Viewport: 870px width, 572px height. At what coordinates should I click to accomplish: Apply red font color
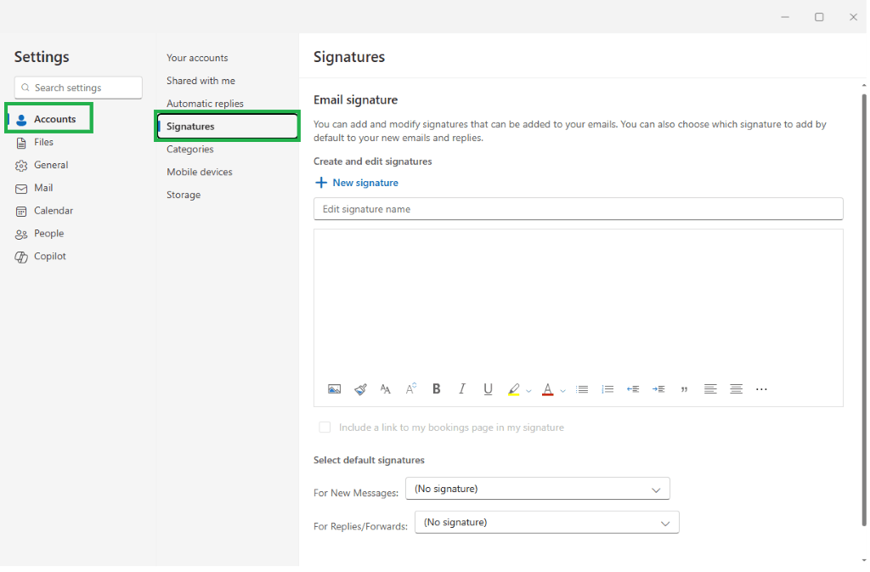point(548,389)
